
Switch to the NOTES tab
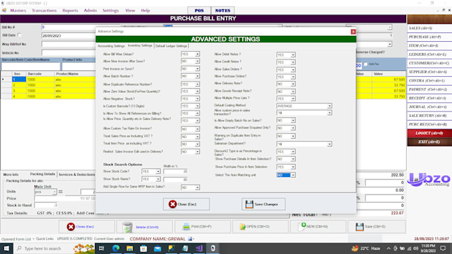pos(223,11)
